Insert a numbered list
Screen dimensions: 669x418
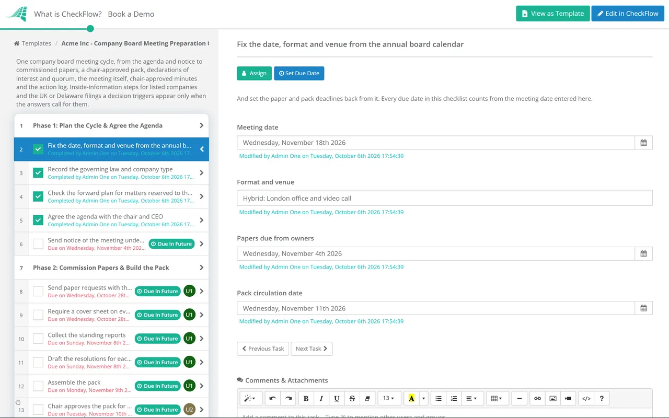pyautogui.click(x=454, y=398)
